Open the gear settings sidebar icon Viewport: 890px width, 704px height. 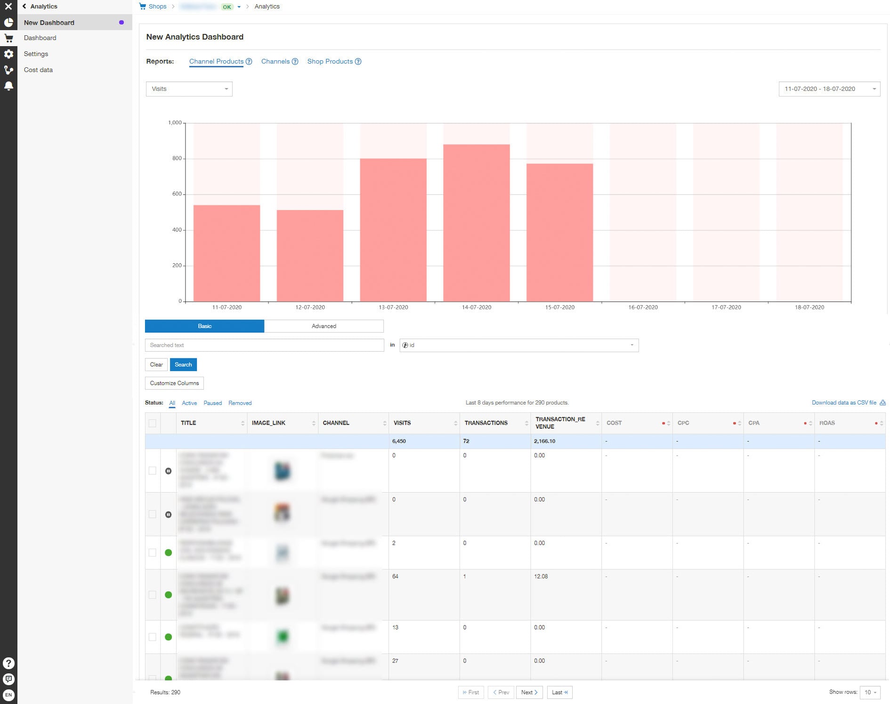click(x=8, y=54)
